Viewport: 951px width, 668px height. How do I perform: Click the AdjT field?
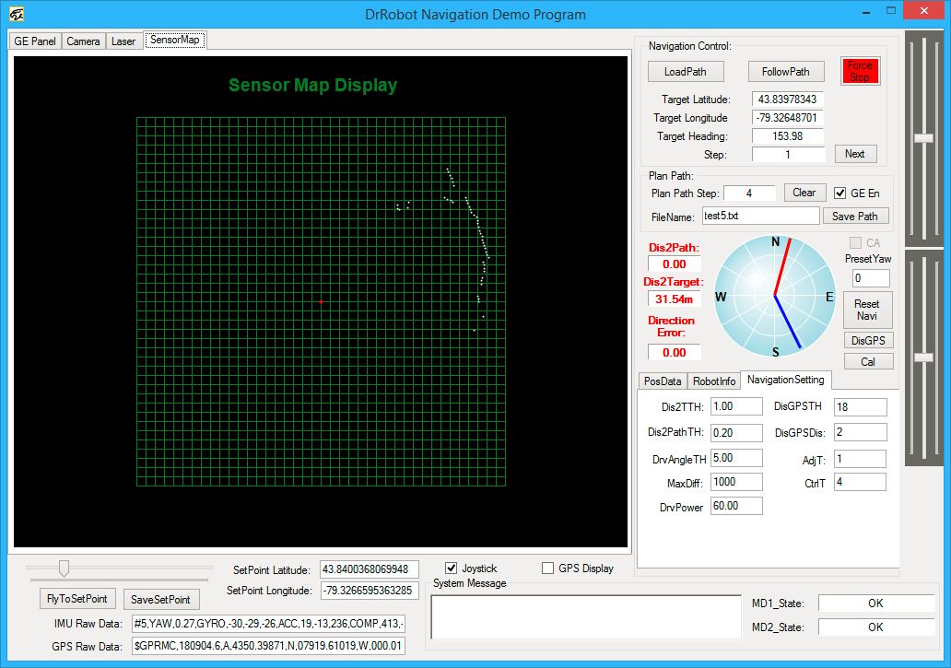[860, 459]
